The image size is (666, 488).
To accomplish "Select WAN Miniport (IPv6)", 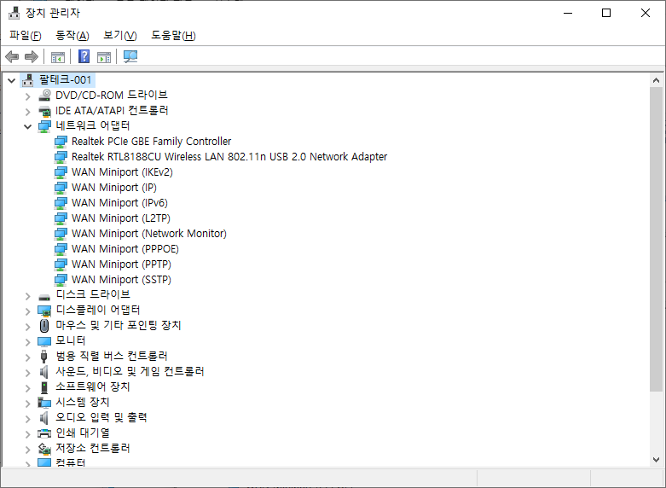I will coord(119,203).
